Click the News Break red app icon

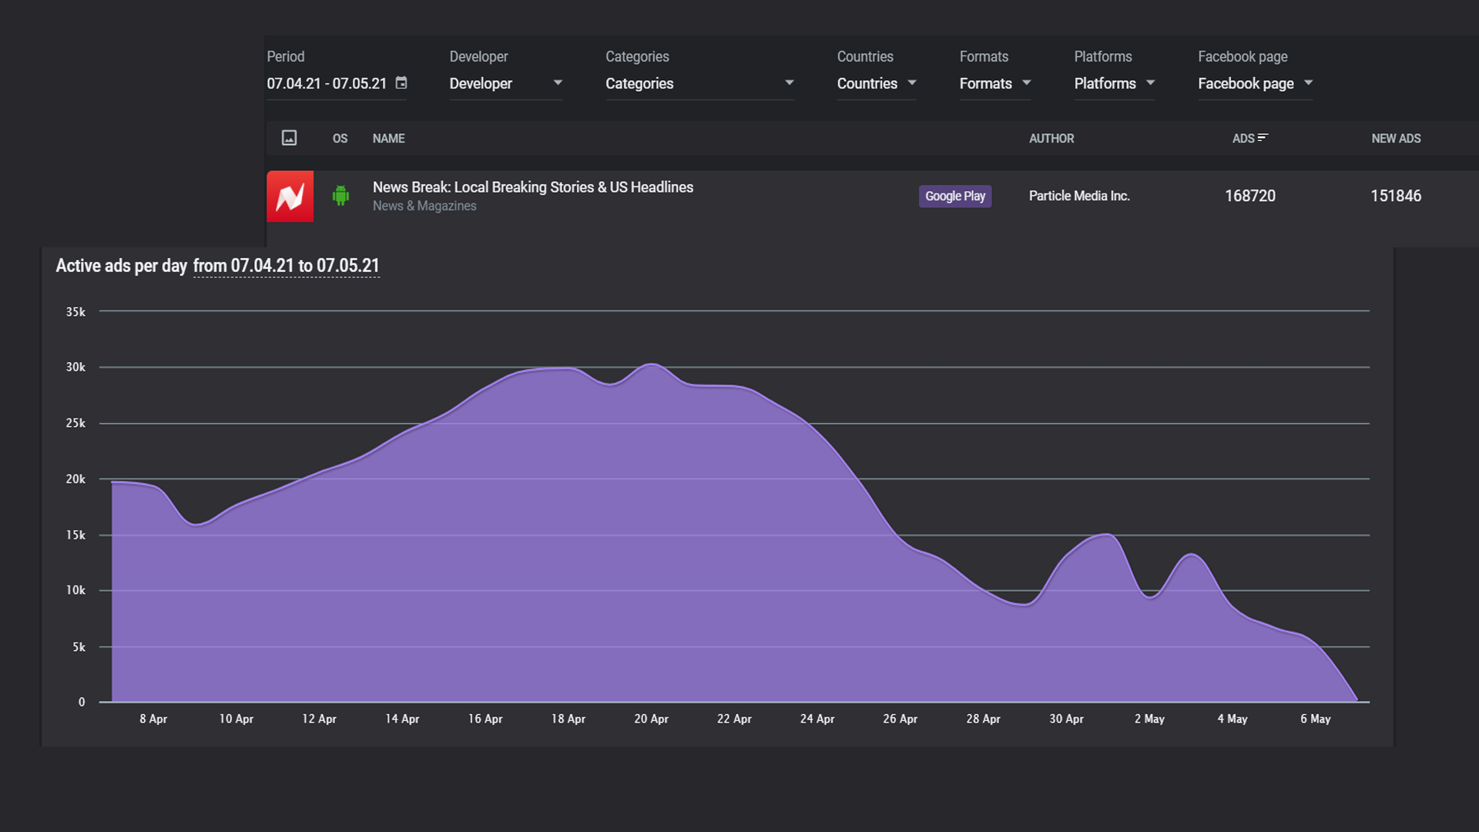[290, 196]
